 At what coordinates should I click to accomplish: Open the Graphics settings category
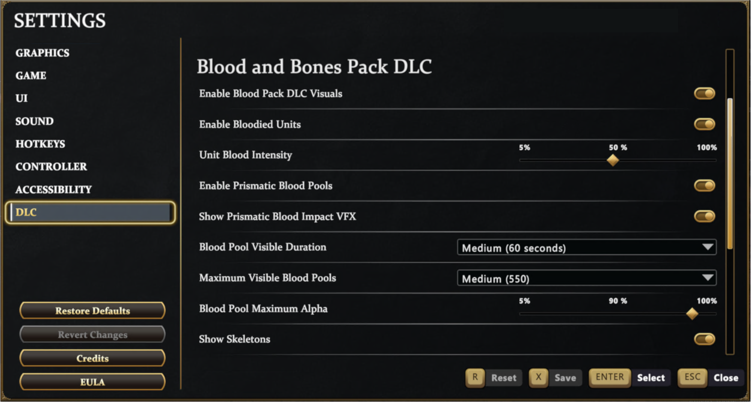click(x=42, y=53)
